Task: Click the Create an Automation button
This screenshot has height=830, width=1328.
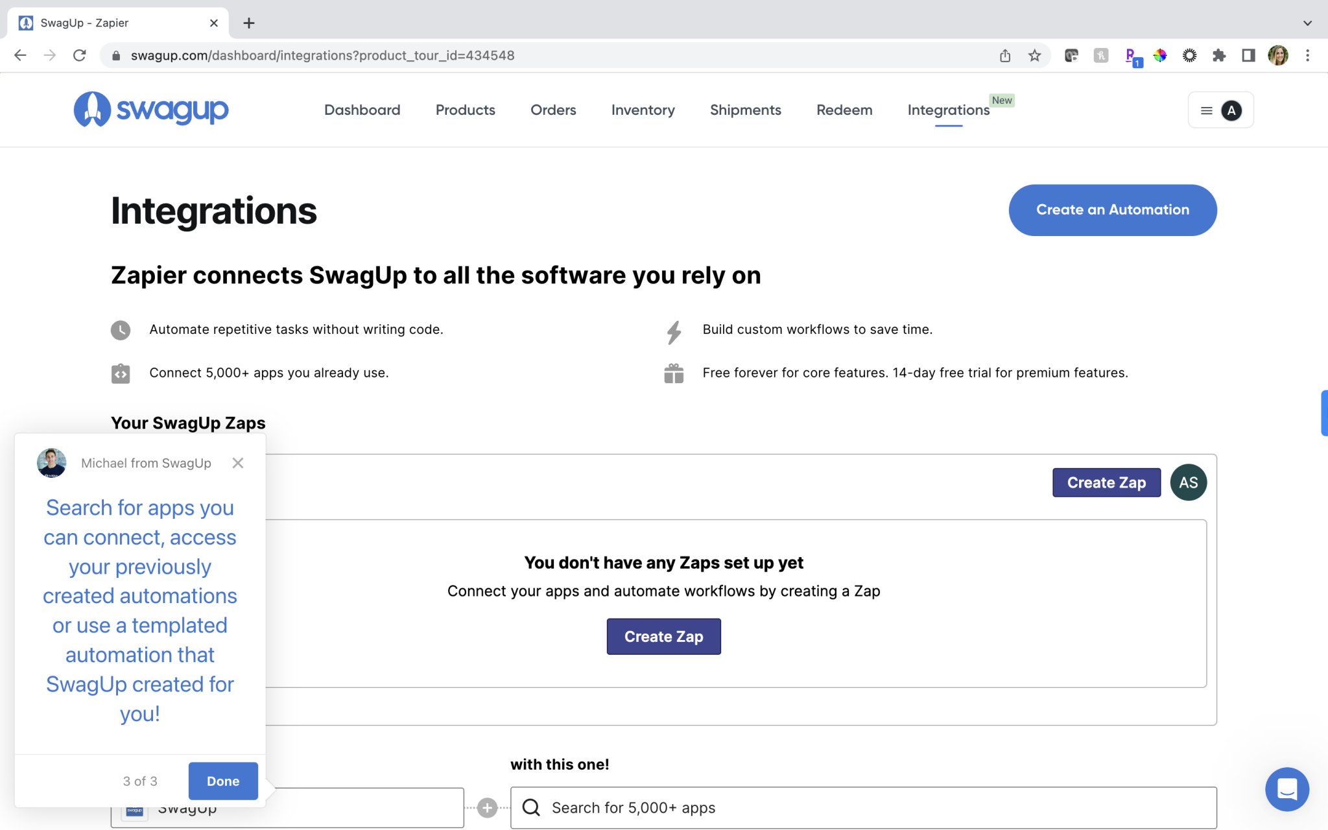Action: 1112,209
